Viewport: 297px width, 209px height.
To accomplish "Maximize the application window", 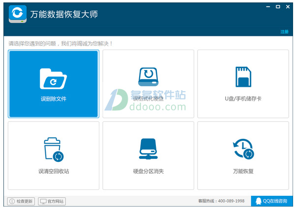I will [278, 7].
